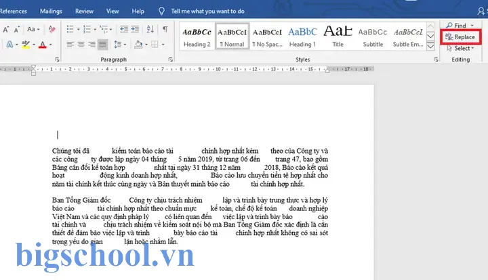Click the word 'Chúng' in document
This screenshot has width=488, height=280.
point(62,151)
